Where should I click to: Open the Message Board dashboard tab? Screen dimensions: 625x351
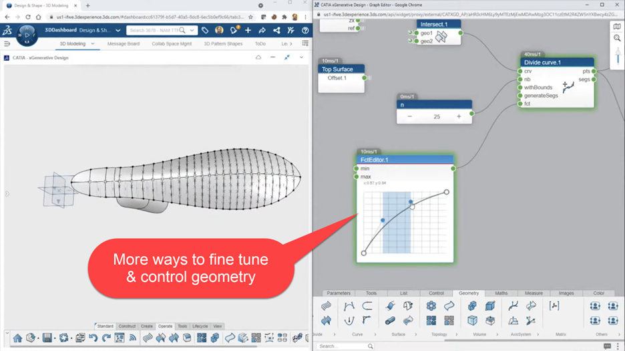pos(123,43)
